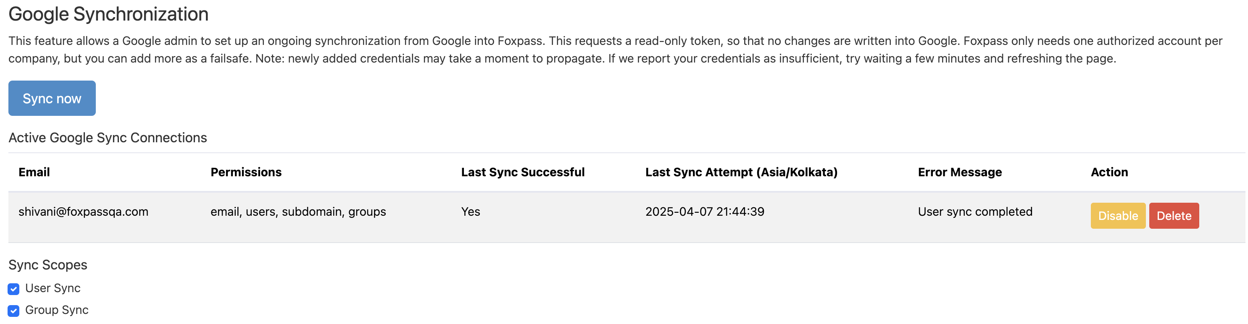1248x324 pixels.
Task: Click the Active Google Sync Connections heading
Action: (x=108, y=138)
